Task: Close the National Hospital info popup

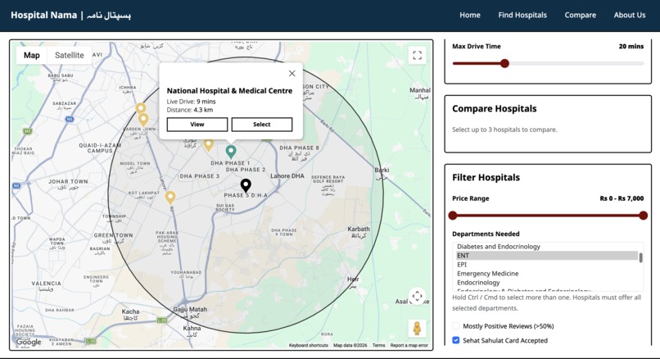Action: tap(292, 73)
